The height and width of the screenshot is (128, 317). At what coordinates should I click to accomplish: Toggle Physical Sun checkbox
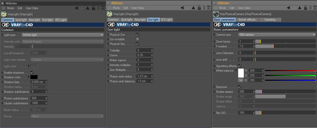point(138,34)
